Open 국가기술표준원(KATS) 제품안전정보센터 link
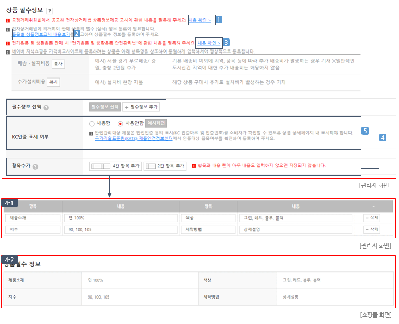399x324 pixels. (x=133, y=138)
